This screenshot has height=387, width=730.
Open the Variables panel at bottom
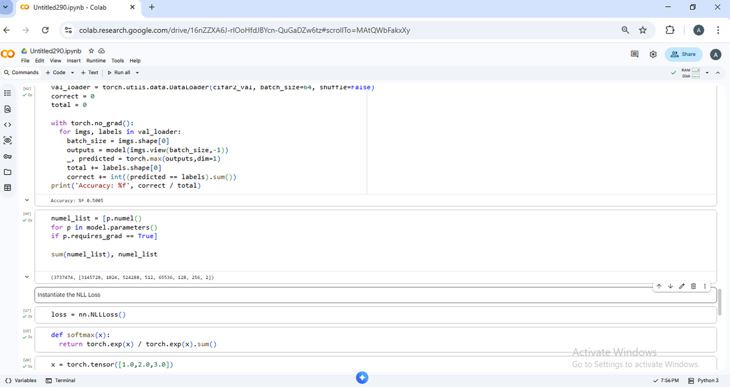tap(21, 380)
